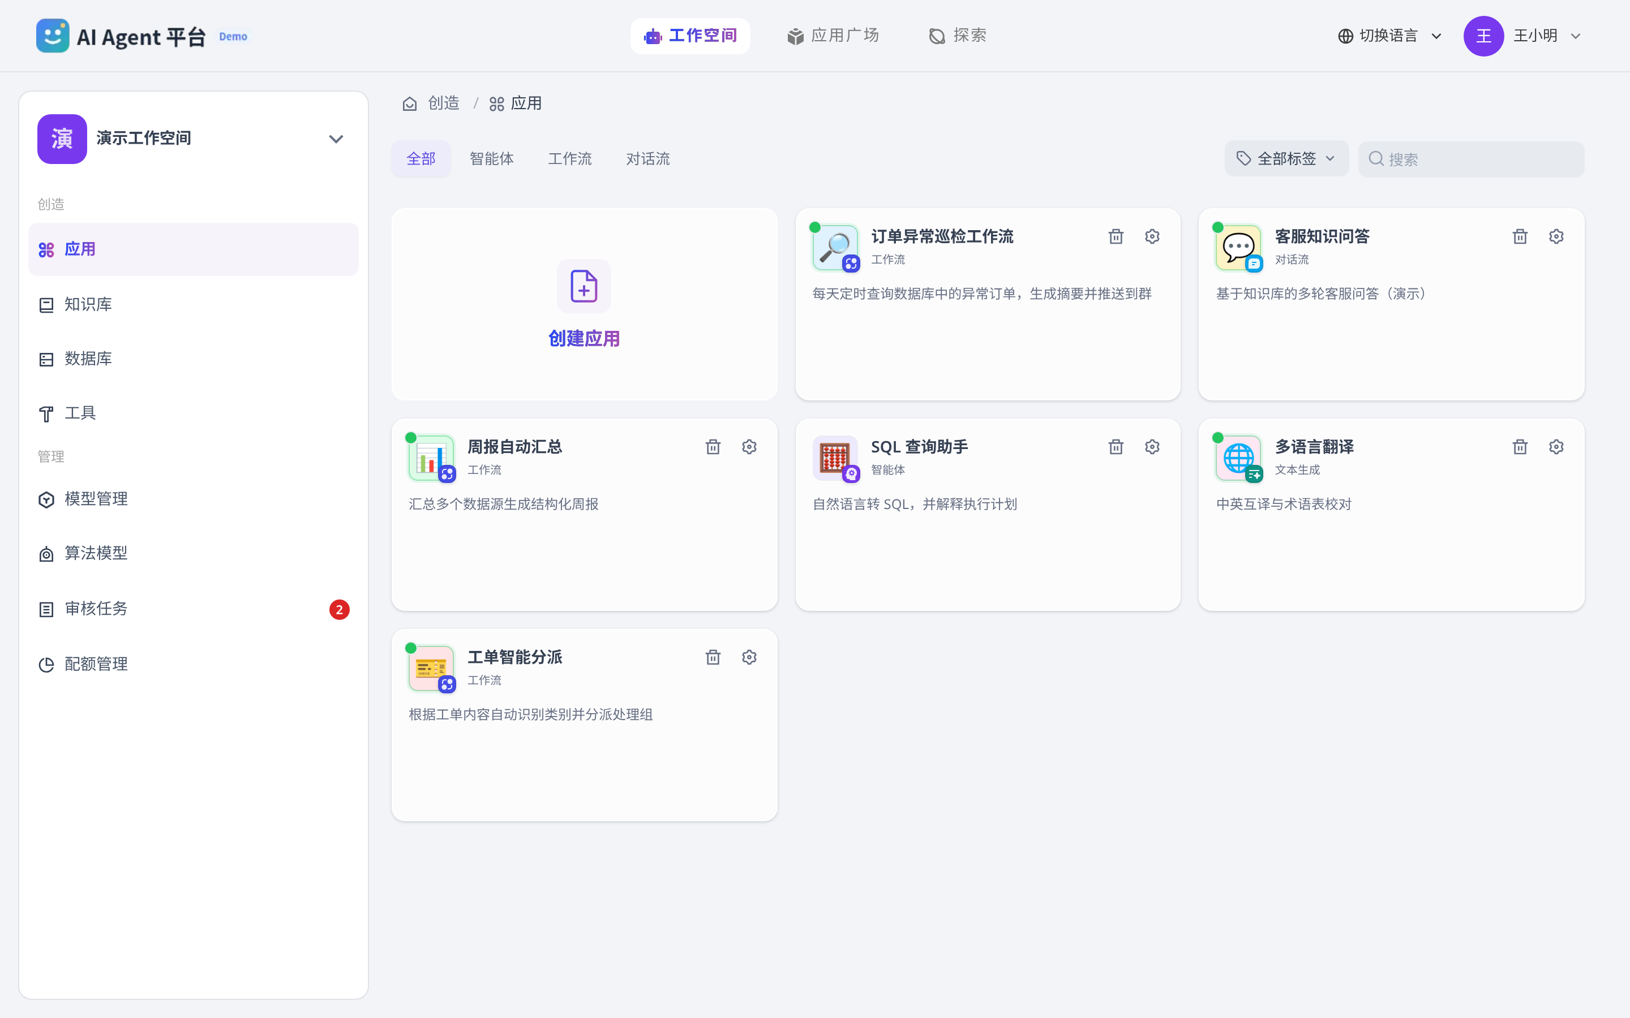Open 知识库 in the sidebar
Image resolution: width=1630 pixels, height=1018 pixels.
click(194, 304)
